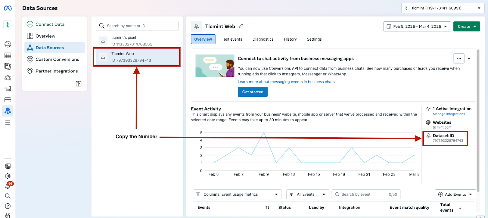Click the Ticmint Web dataset header icon
The height and width of the screenshot is (218, 488).
(196, 27)
